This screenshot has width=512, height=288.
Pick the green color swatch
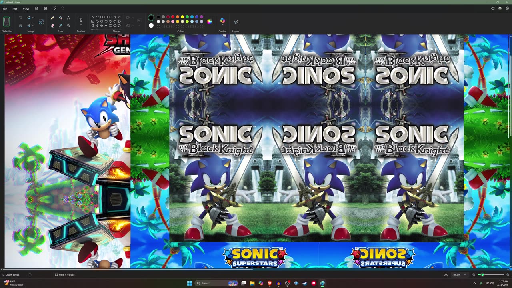(x=187, y=17)
